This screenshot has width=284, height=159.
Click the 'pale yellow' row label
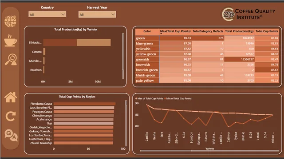click(145, 80)
